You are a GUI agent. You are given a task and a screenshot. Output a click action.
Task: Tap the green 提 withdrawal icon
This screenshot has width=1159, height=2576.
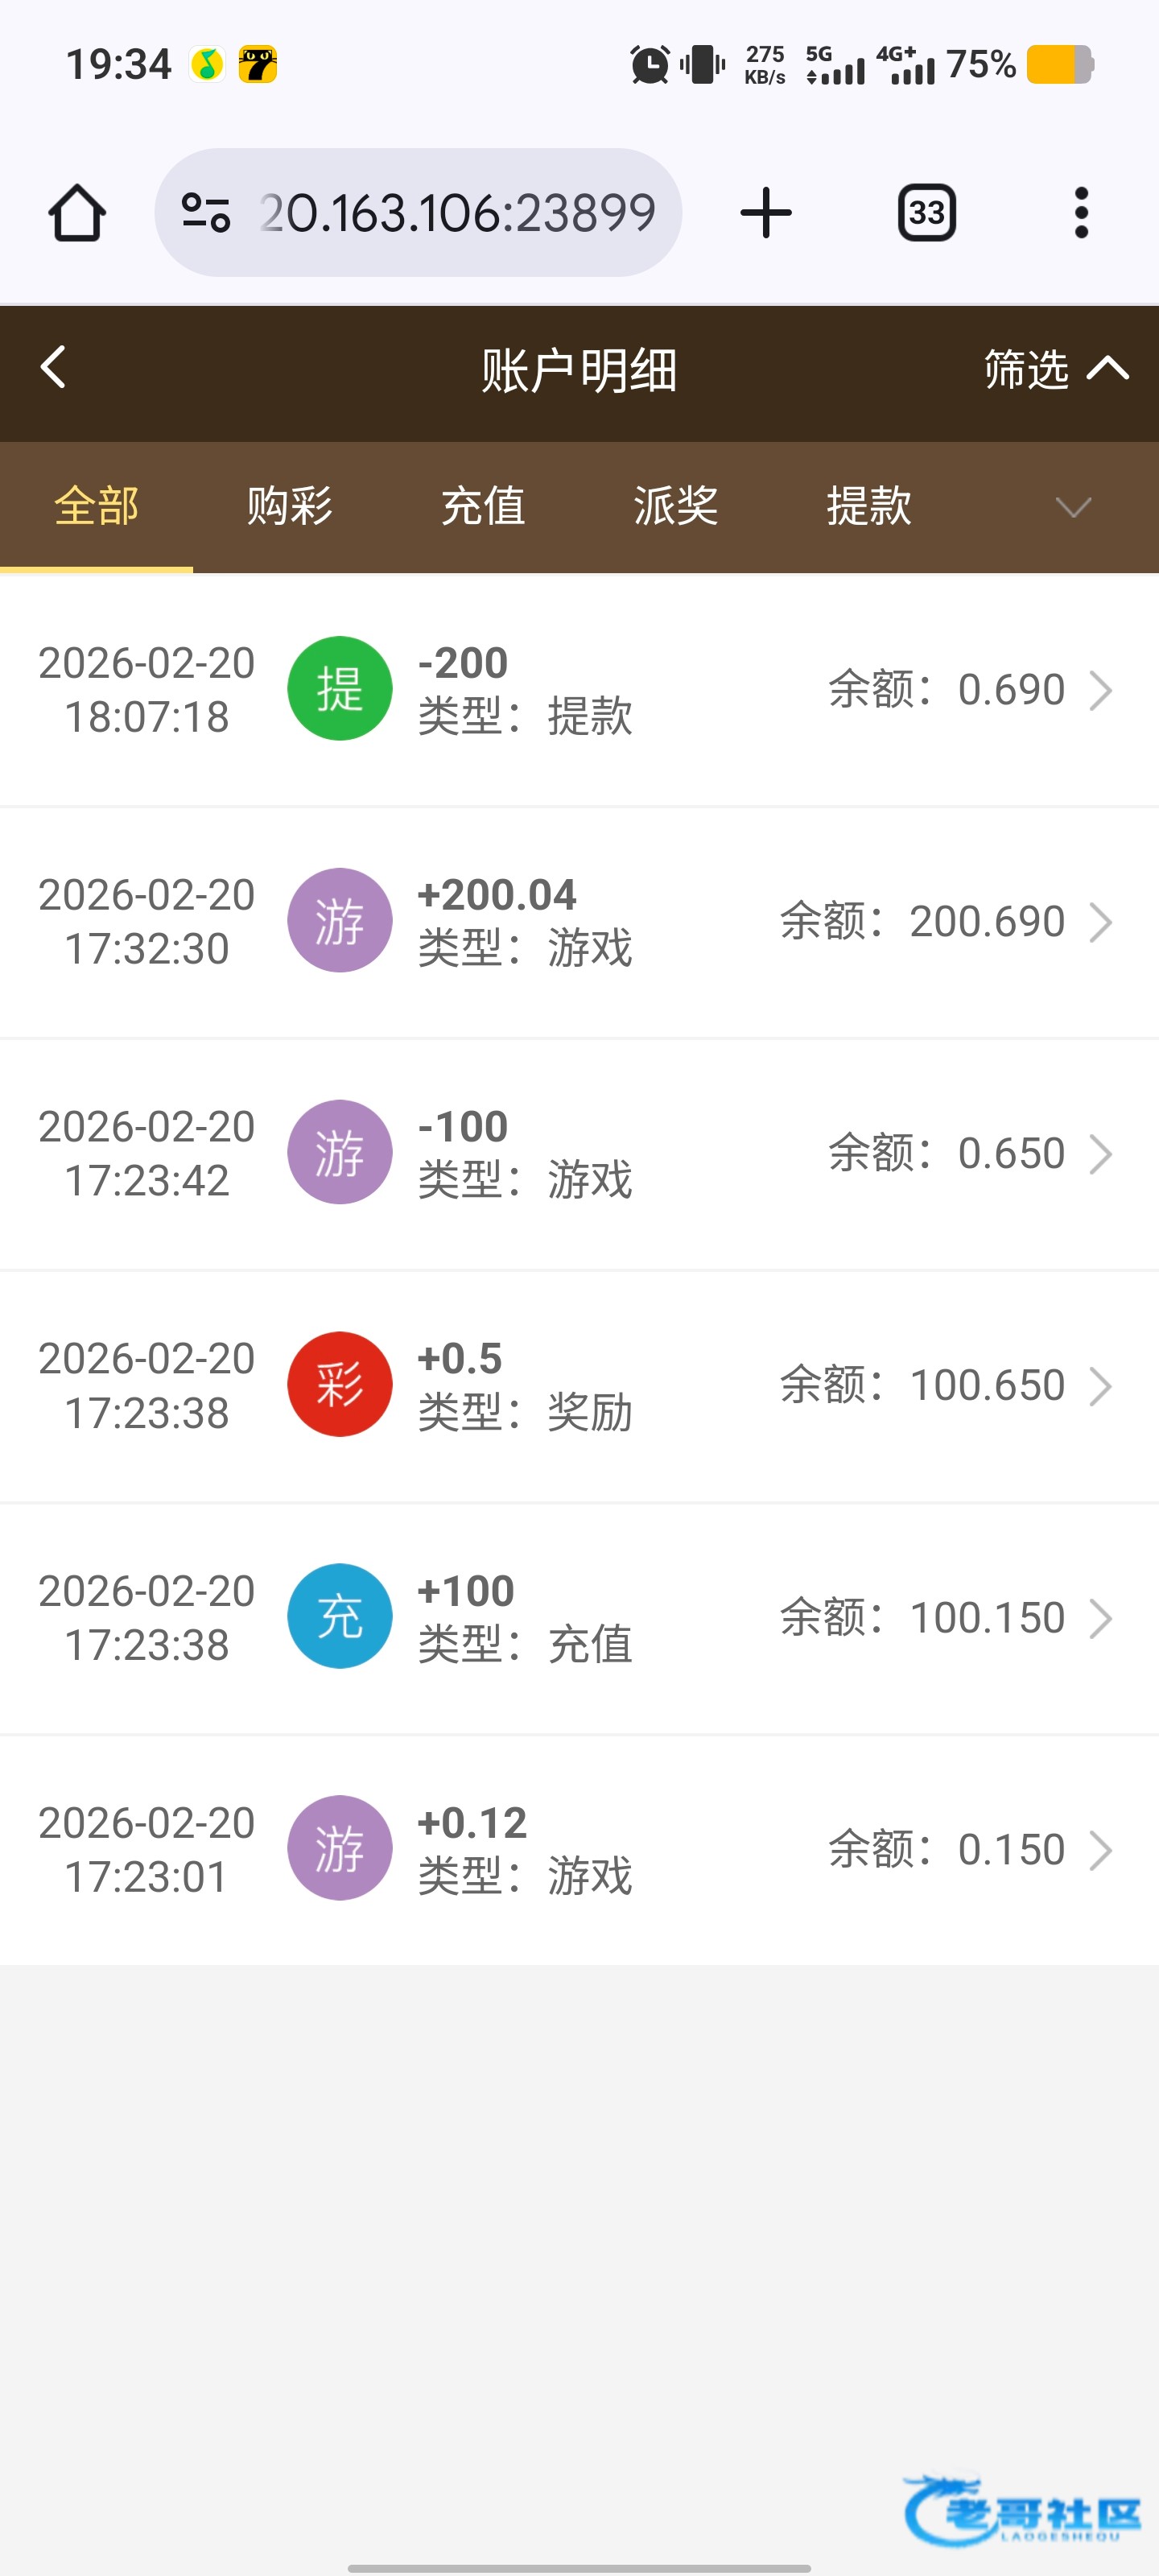(339, 689)
